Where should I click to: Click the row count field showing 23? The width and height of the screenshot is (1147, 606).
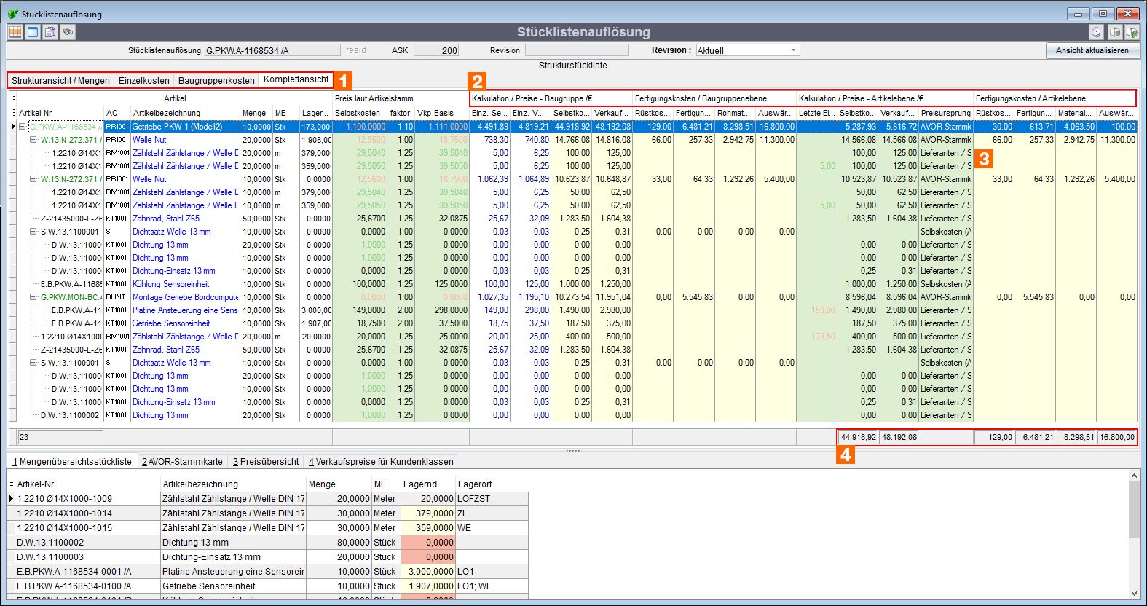60,437
